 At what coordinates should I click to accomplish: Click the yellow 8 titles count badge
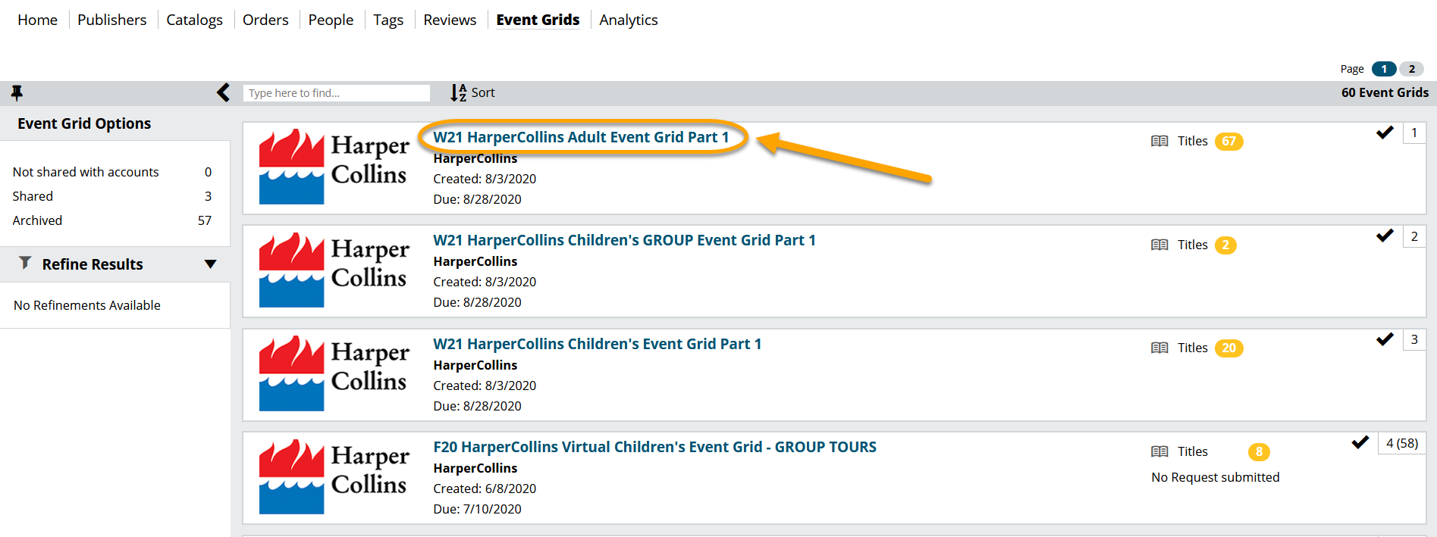pos(1258,452)
